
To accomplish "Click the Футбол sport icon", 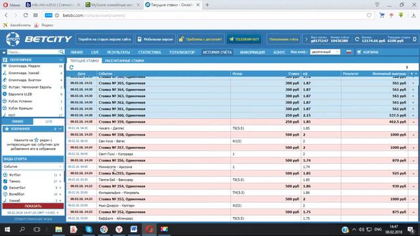I will pyautogui.click(x=5, y=175).
